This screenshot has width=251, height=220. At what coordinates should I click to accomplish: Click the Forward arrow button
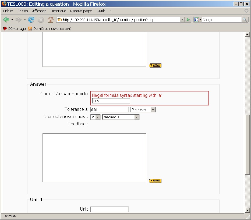18,20
